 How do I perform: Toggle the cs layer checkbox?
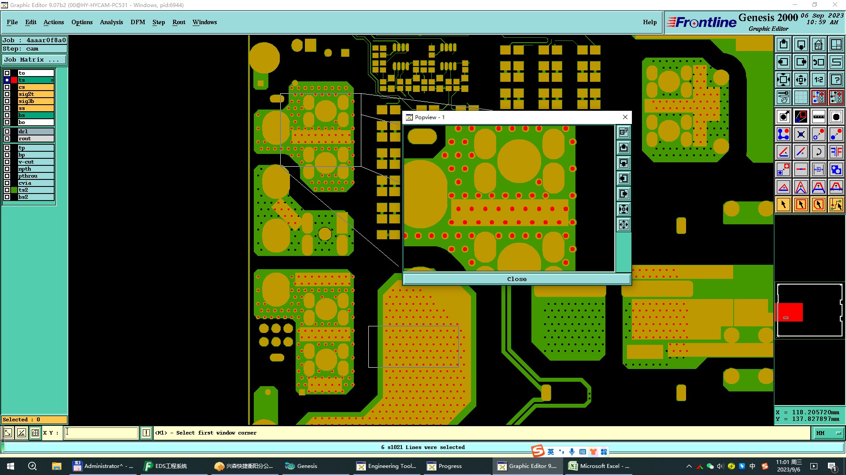(7, 87)
